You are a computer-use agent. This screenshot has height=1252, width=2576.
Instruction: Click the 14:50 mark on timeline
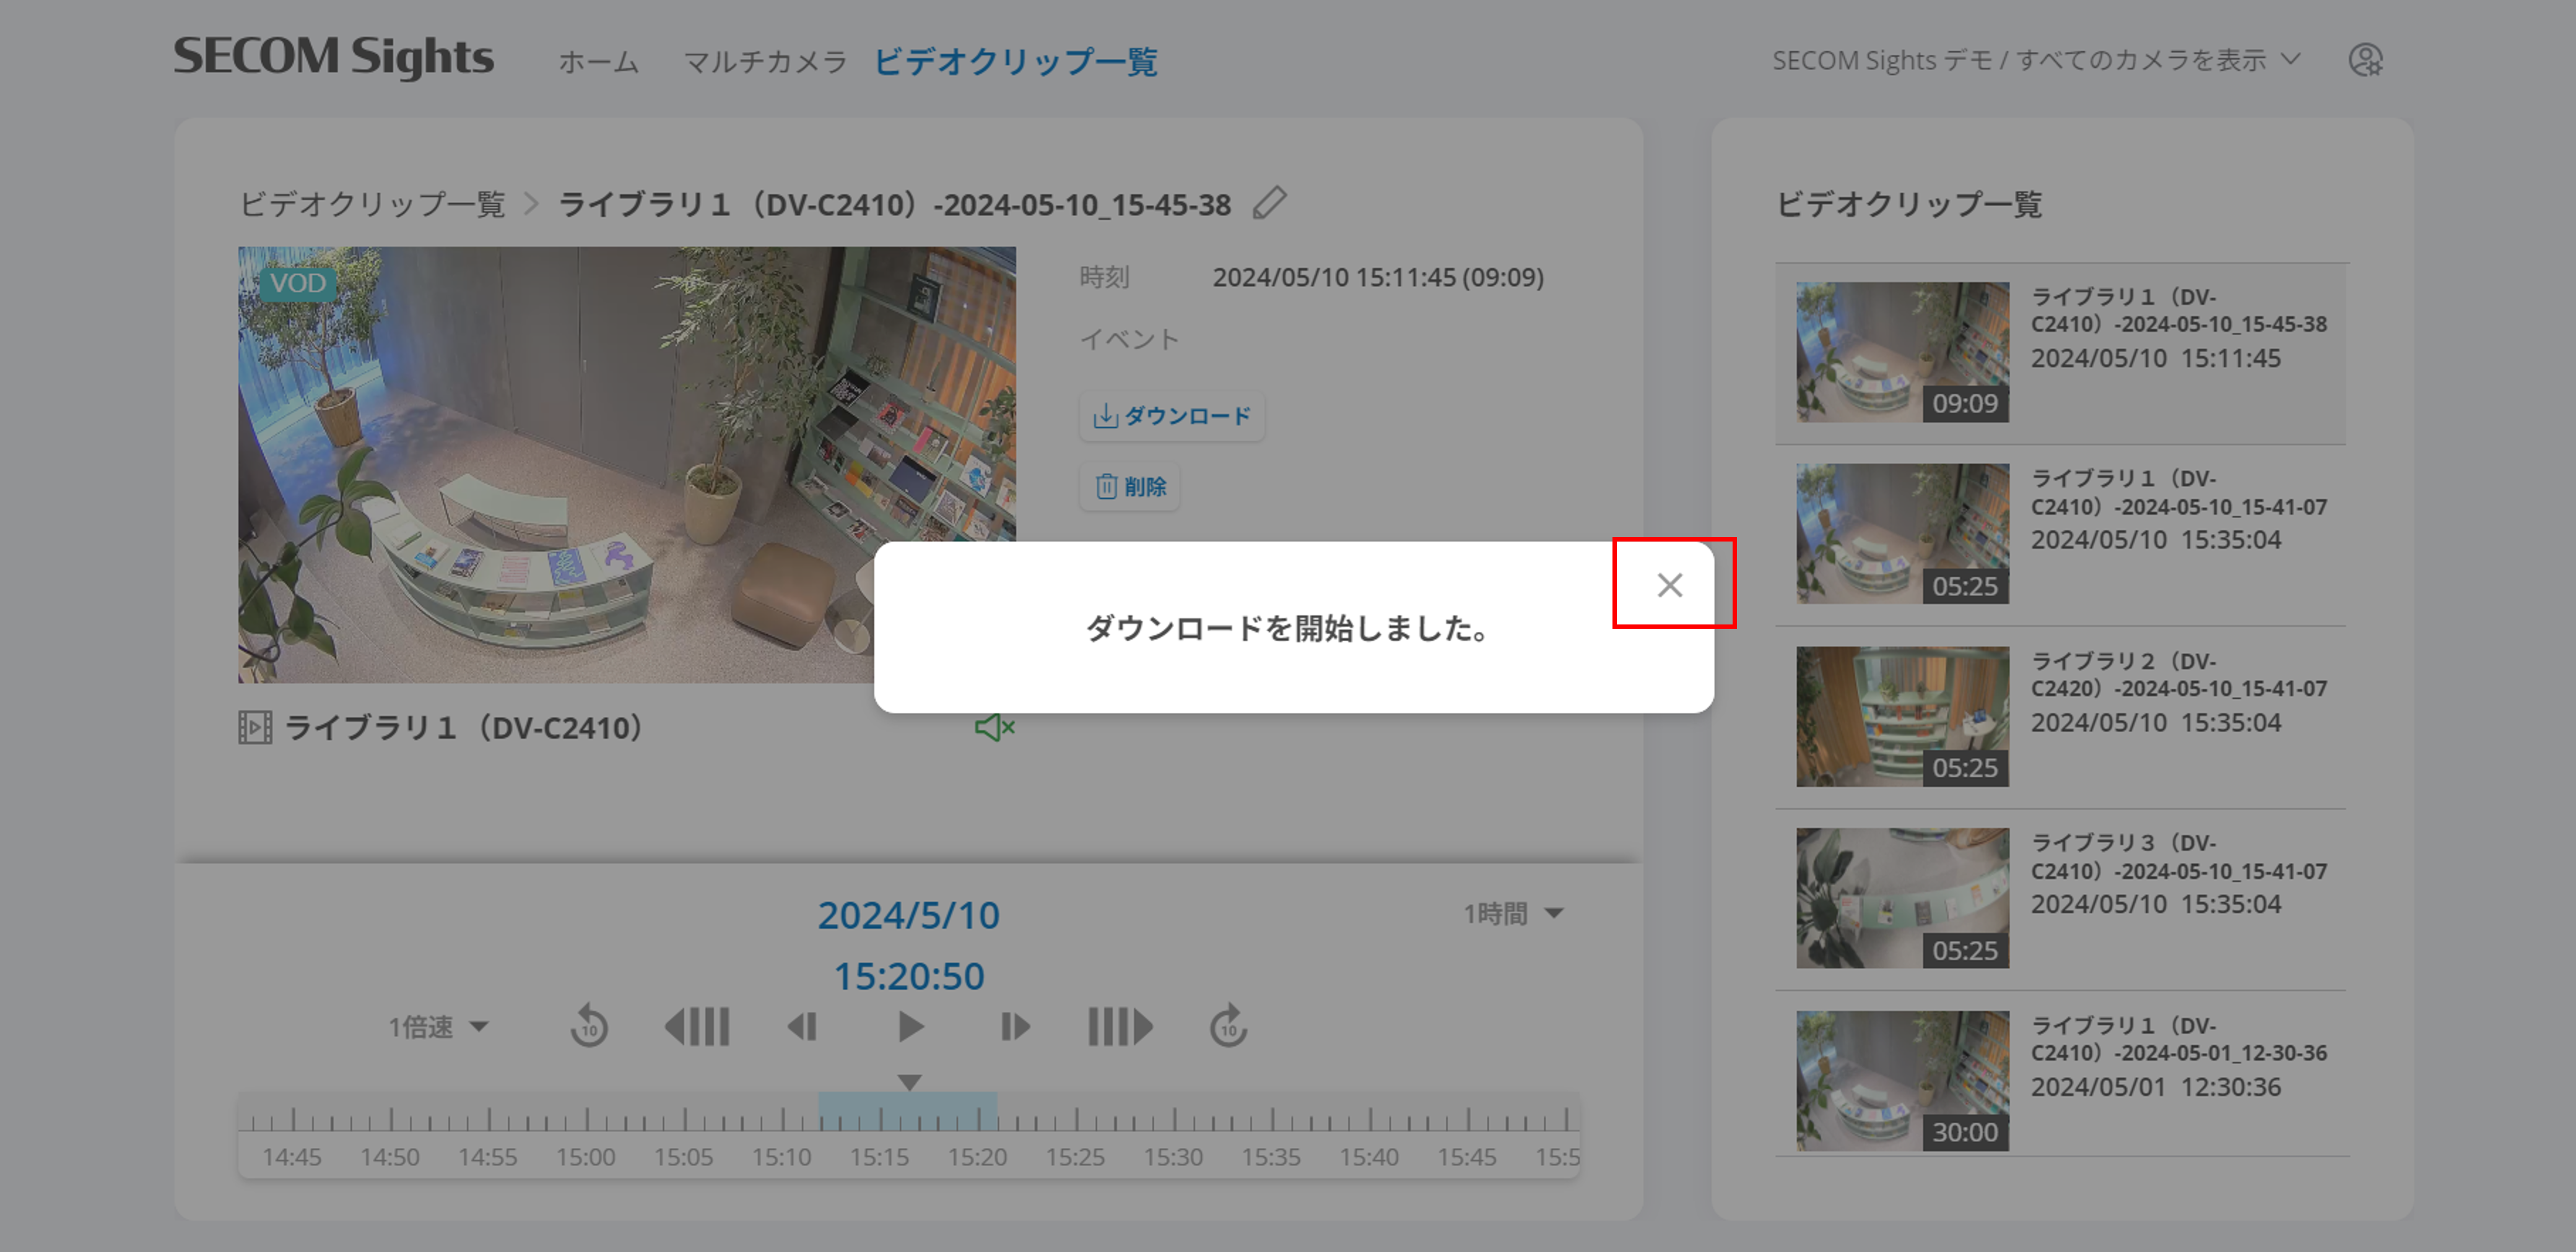coord(390,1157)
